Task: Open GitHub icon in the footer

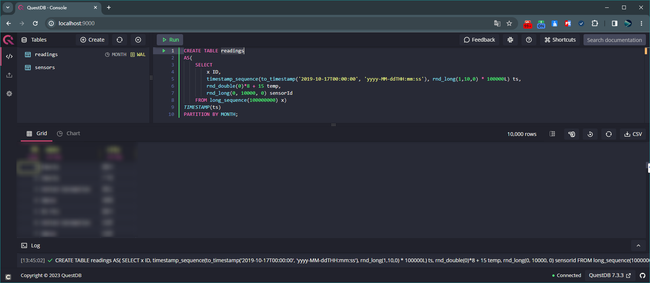Action: point(643,275)
